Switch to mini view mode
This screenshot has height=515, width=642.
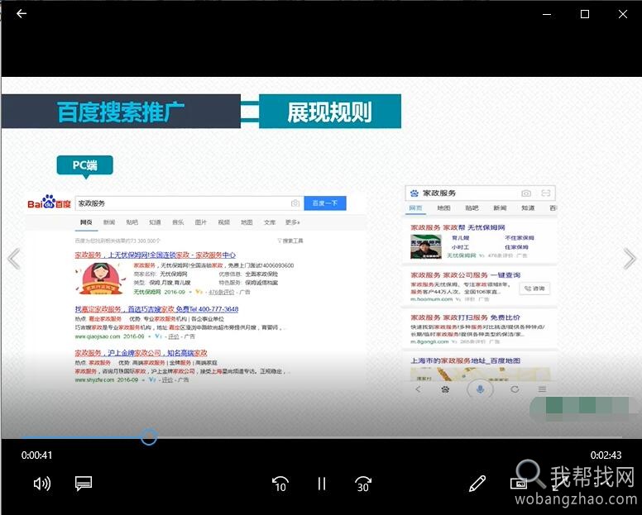(519, 484)
